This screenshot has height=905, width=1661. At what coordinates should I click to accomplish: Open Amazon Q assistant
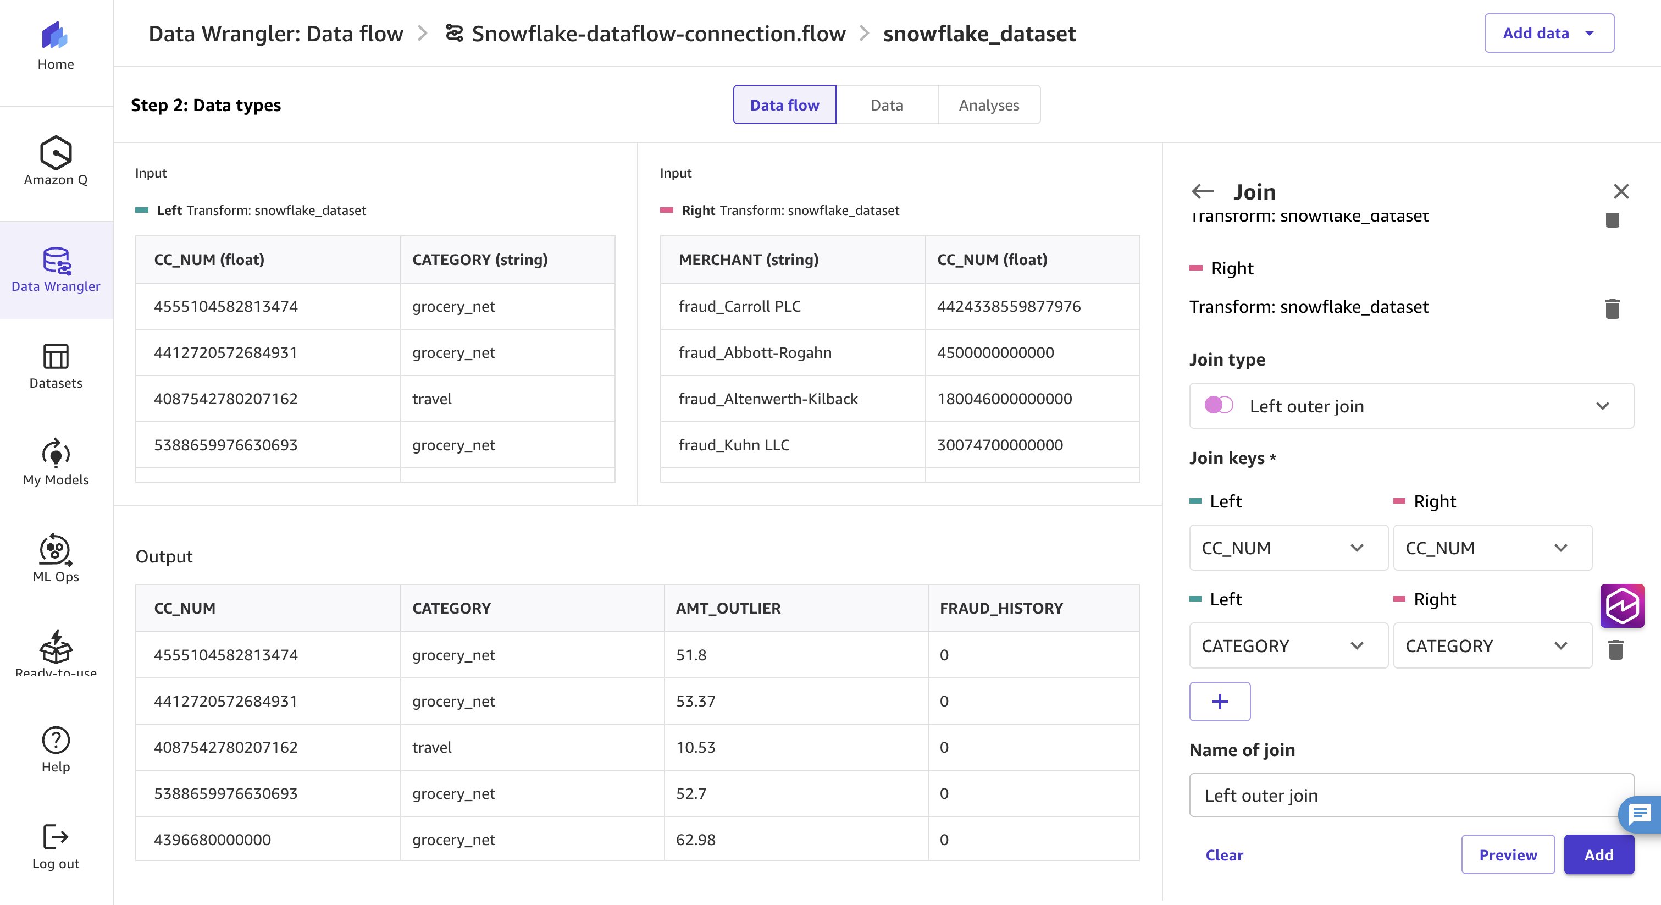tap(56, 161)
